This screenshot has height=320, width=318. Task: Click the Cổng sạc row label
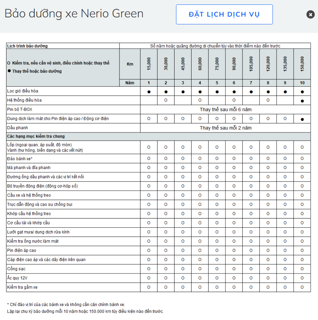pyautogui.click(x=15, y=269)
